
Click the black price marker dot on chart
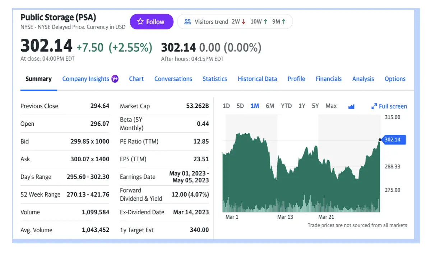tap(380, 139)
